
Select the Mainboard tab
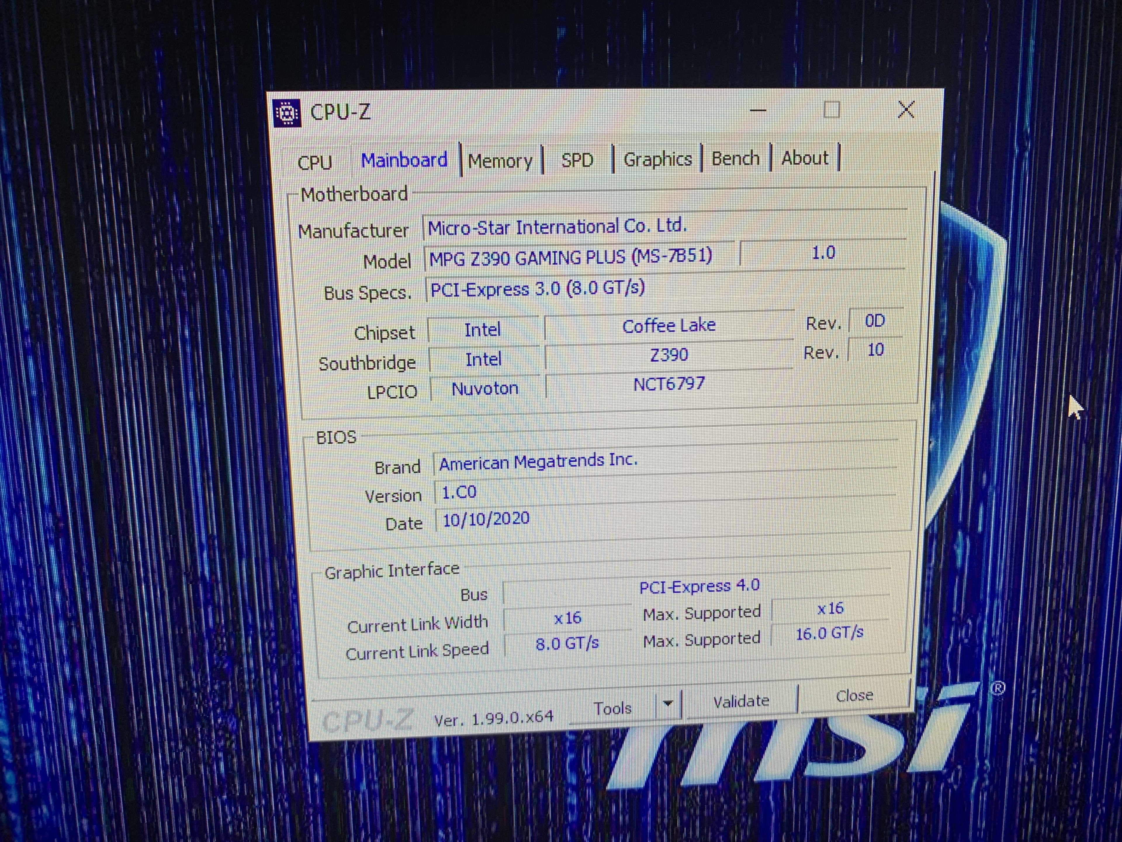[x=404, y=161]
